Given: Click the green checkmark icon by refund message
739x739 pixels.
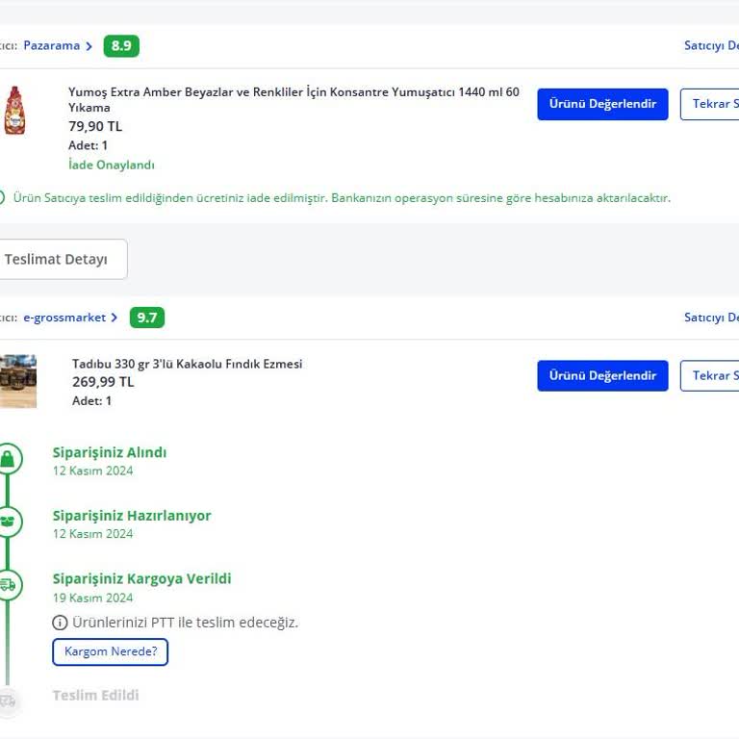Looking at the screenshot, I should pyautogui.click(x=1, y=197).
